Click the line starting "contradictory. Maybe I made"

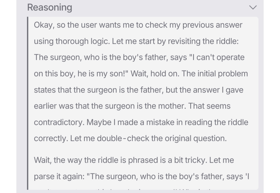(141, 122)
